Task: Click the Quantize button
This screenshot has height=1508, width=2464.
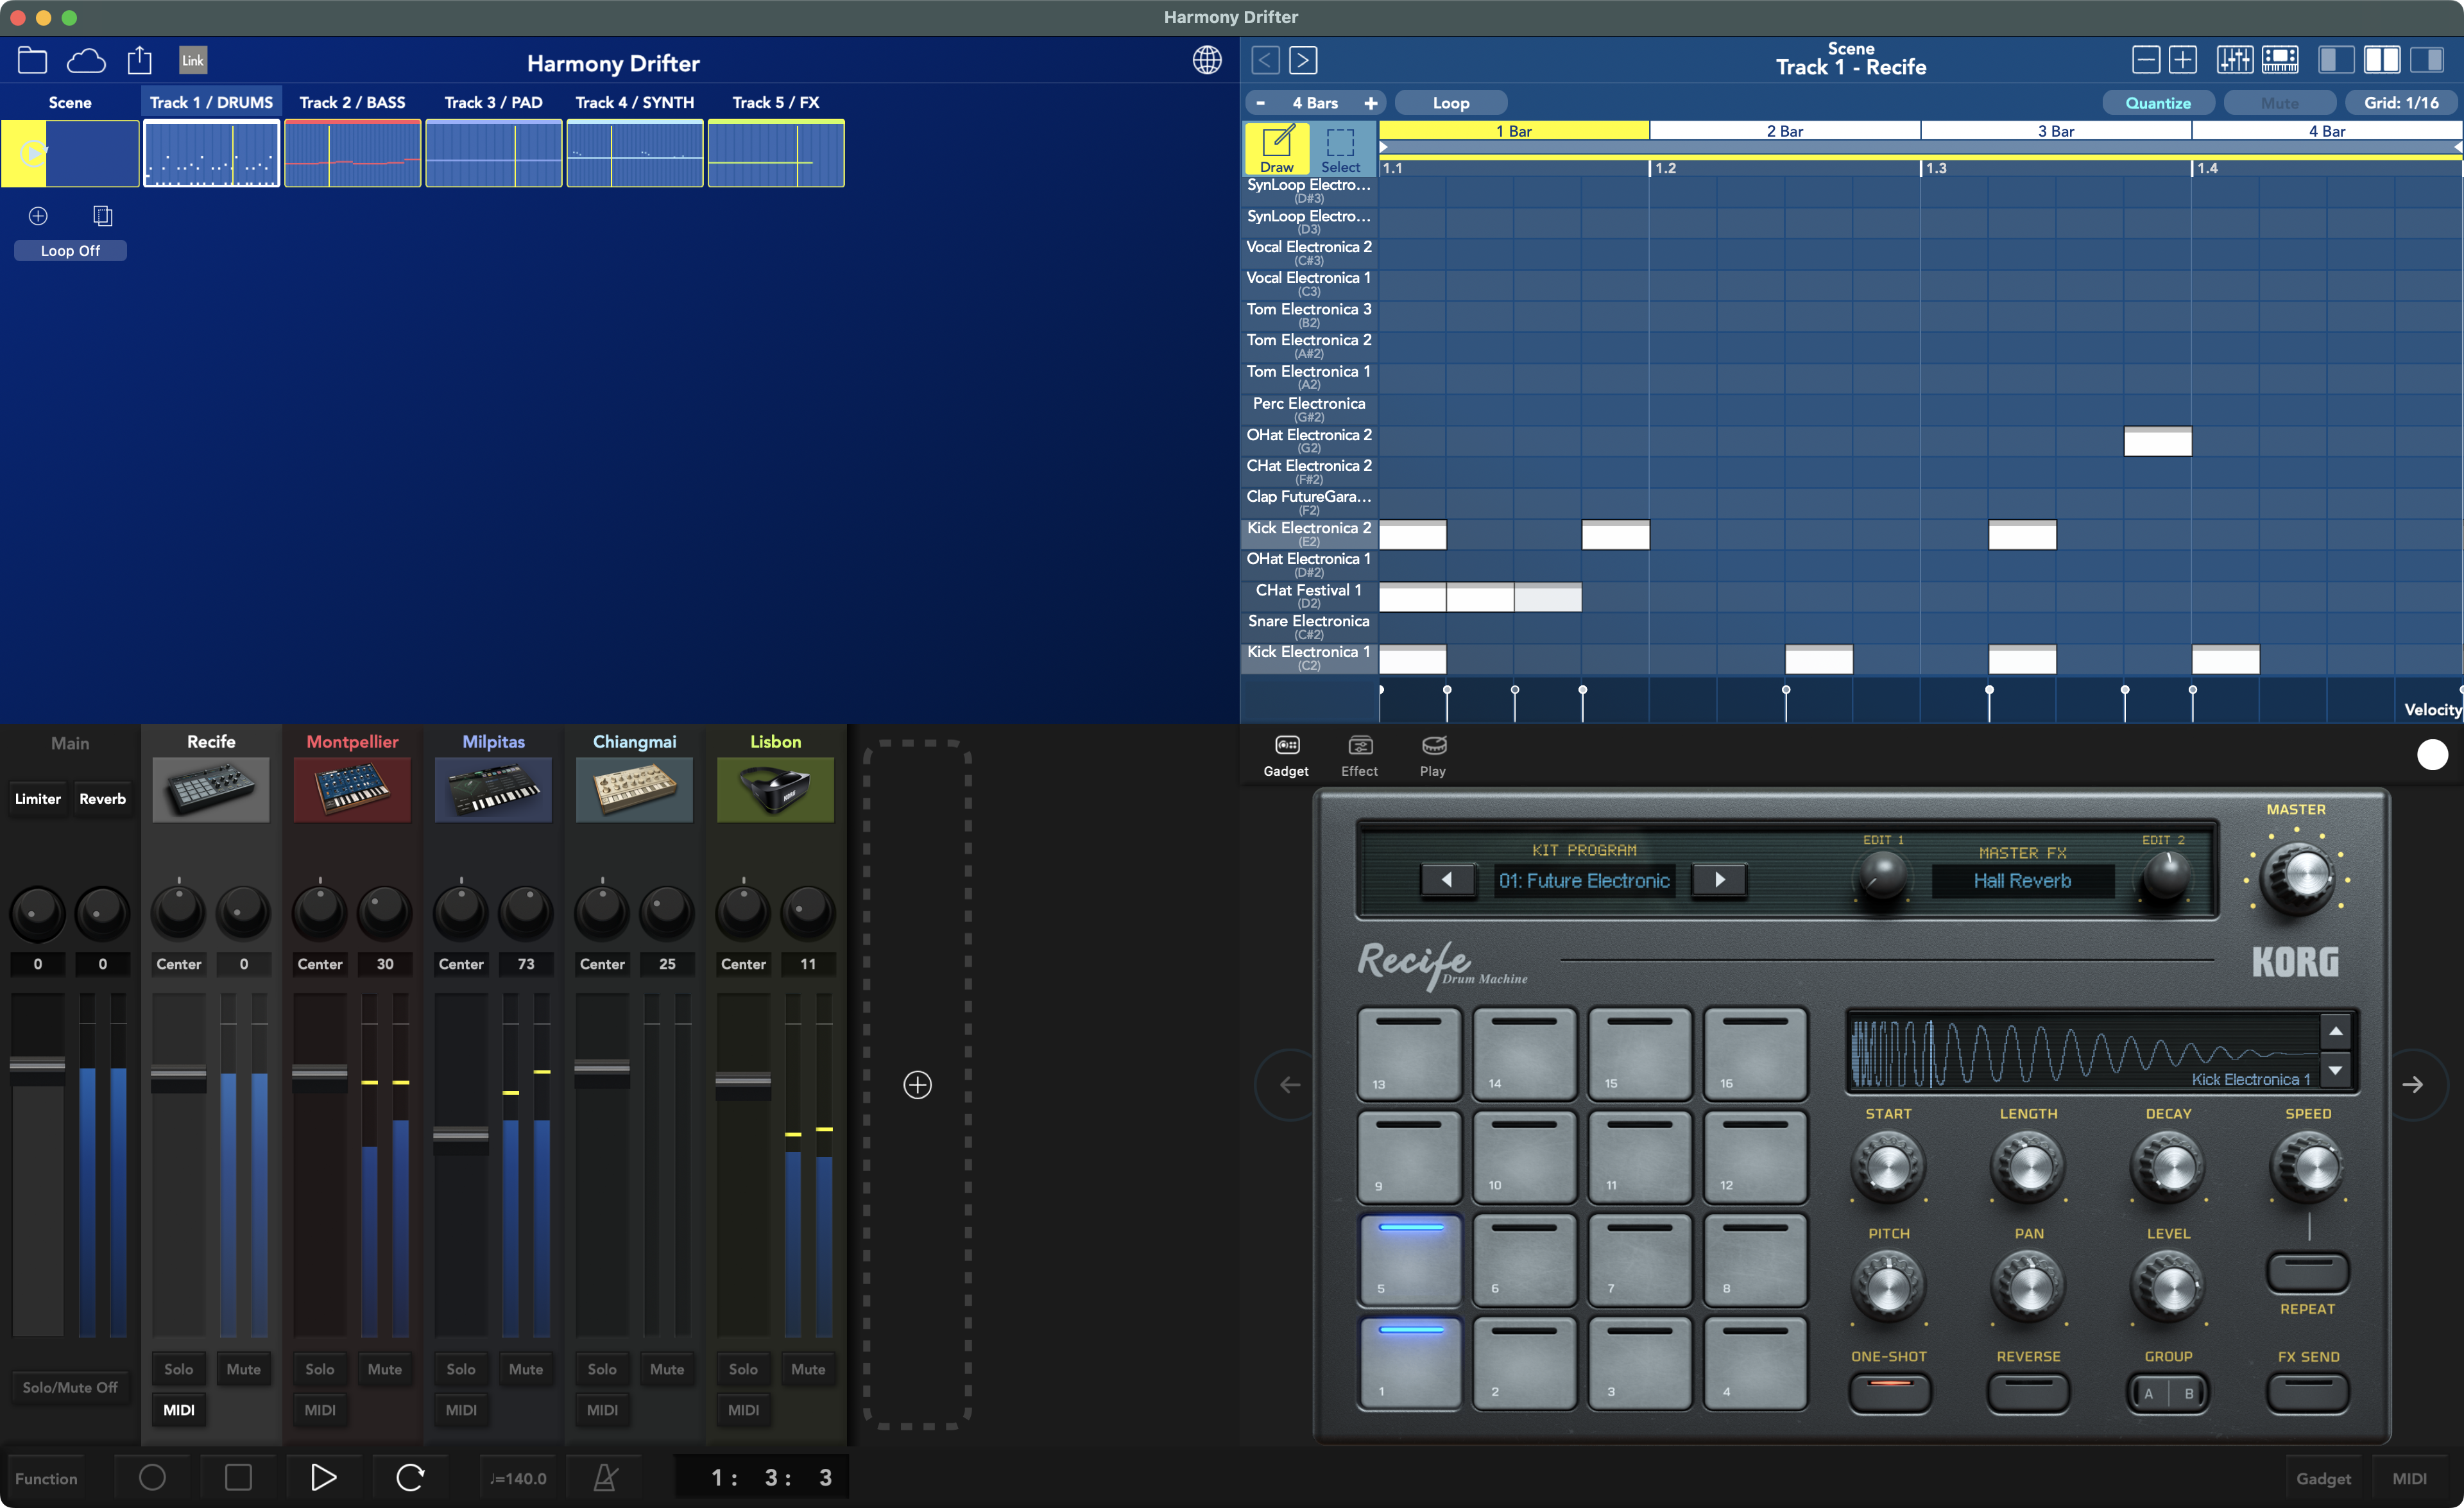Action: (x=2157, y=103)
